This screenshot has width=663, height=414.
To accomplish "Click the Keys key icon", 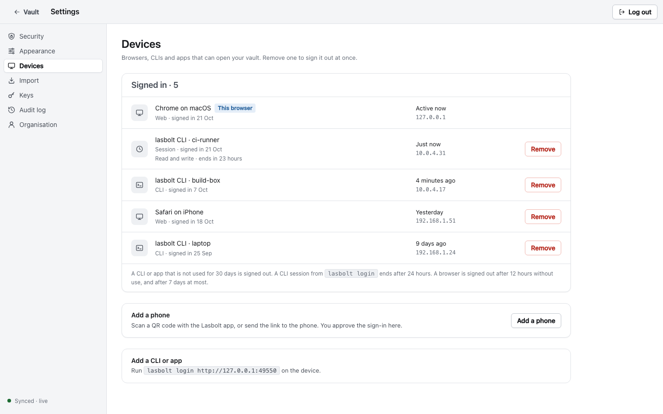I will (x=12, y=95).
